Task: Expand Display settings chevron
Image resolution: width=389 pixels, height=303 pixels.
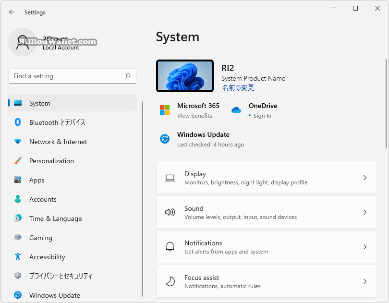Action: click(365, 178)
